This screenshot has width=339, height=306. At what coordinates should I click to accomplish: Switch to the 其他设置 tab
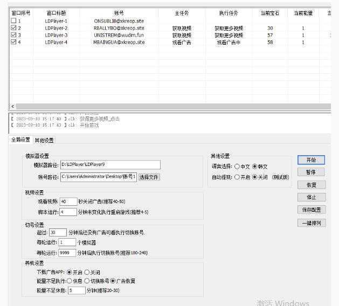[44, 140]
